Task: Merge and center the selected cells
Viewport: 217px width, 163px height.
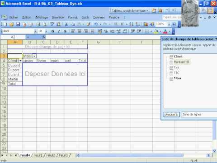Action: (x=92, y=31)
